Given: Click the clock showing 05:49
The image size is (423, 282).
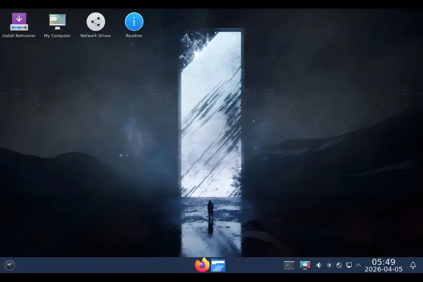Looking at the screenshot, I should [384, 262].
